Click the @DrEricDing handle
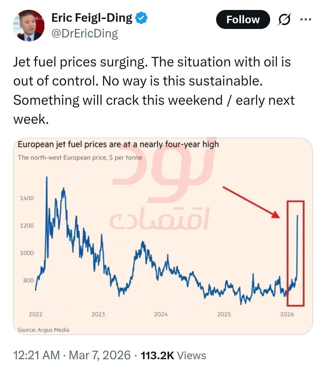 click(85, 34)
